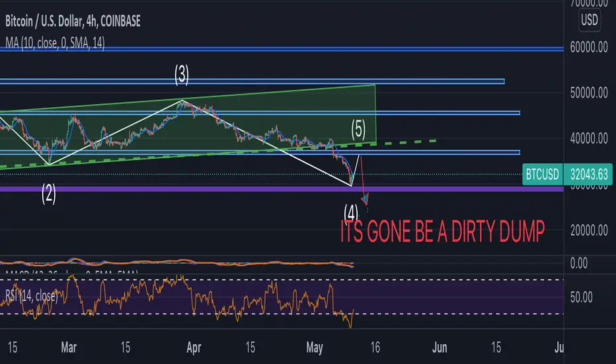Click the 0.00 MACD axis value
This screenshot has width=616, height=364.
tap(579, 263)
